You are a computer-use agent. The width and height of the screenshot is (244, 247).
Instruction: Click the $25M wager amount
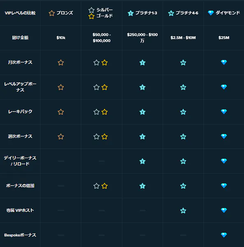(x=224, y=37)
